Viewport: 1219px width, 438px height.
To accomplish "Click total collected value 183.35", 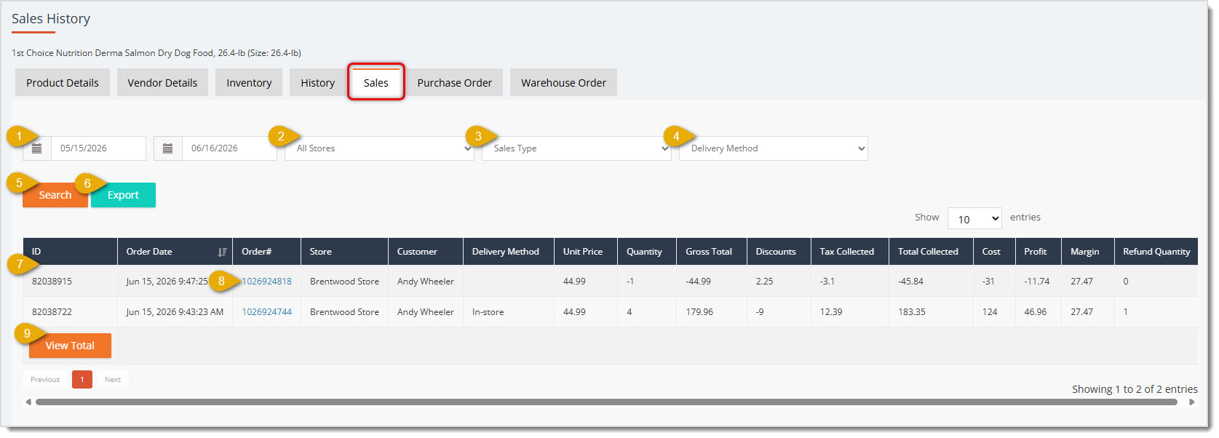I will click(912, 312).
